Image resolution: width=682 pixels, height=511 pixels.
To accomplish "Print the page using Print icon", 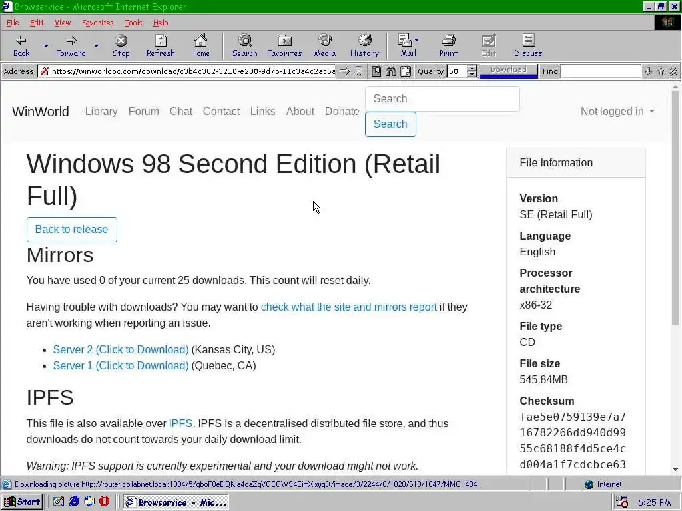I will pyautogui.click(x=448, y=46).
